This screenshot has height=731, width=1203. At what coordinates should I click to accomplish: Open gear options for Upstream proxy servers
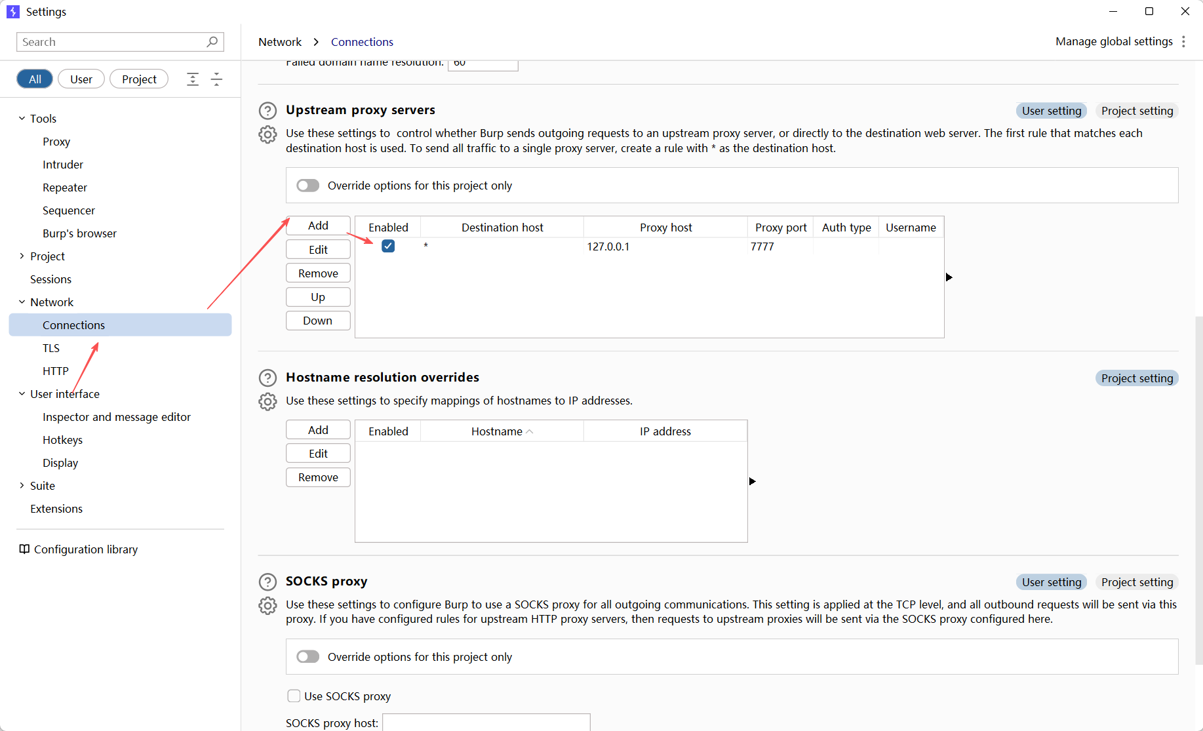(x=267, y=134)
